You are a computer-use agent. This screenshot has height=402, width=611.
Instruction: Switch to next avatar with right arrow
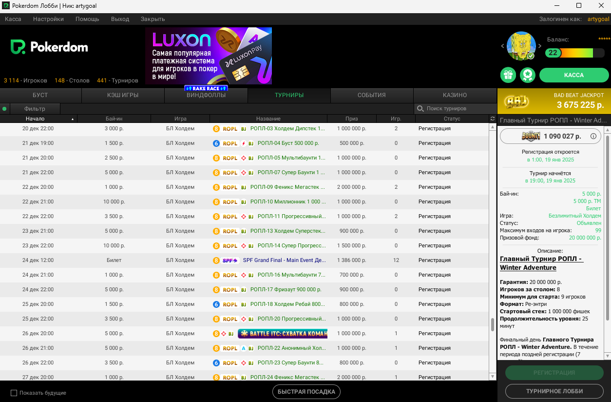(x=540, y=46)
